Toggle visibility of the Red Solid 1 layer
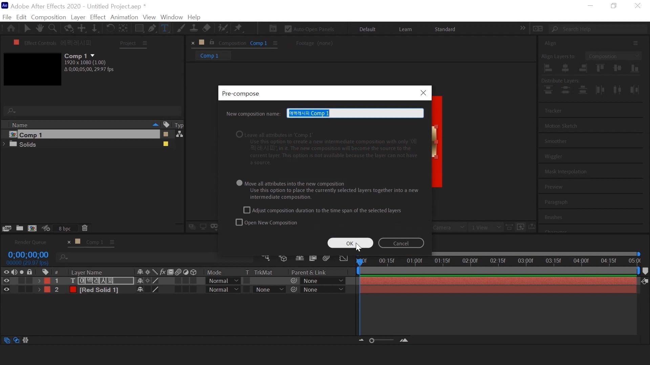Image resolution: width=650 pixels, height=365 pixels. tap(6, 290)
